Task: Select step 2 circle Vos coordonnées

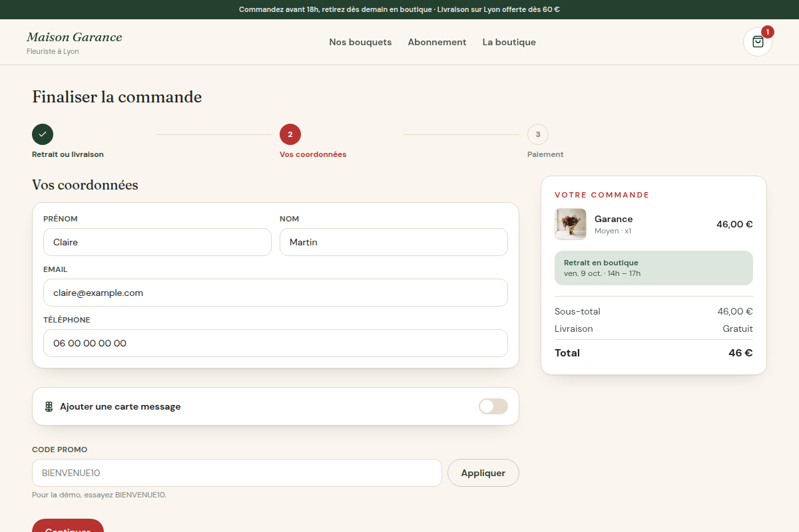Action: point(290,134)
